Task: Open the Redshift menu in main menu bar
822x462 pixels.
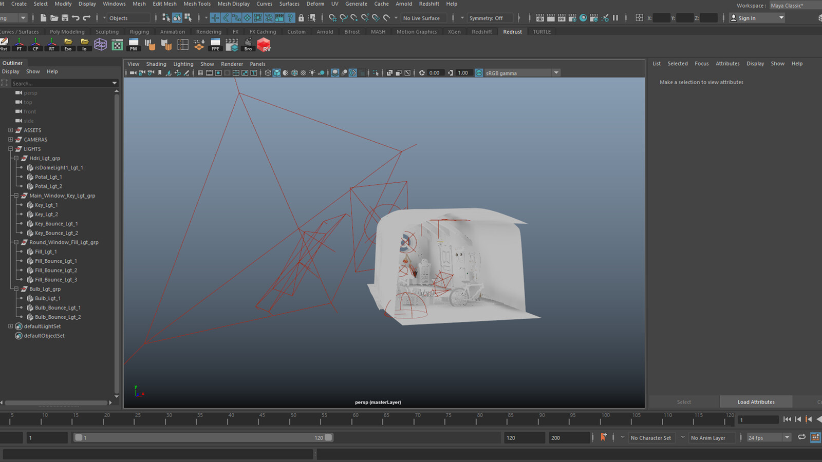Action: [x=429, y=4]
